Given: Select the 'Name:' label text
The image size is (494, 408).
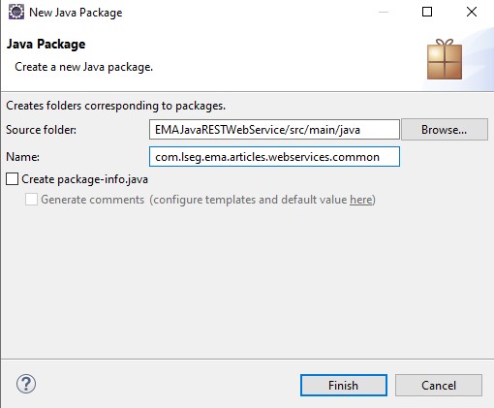Looking at the screenshot, I should (23, 157).
